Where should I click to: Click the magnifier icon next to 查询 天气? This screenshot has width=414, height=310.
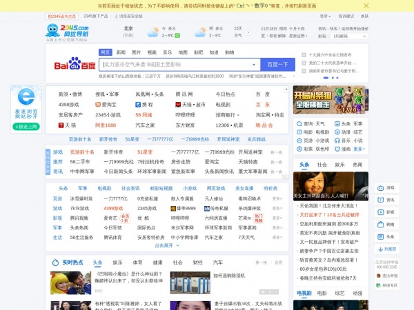pyautogui.click(x=299, y=123)
